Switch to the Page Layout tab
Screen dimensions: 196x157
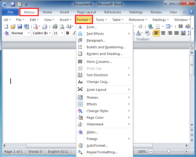tap(87, 12)
